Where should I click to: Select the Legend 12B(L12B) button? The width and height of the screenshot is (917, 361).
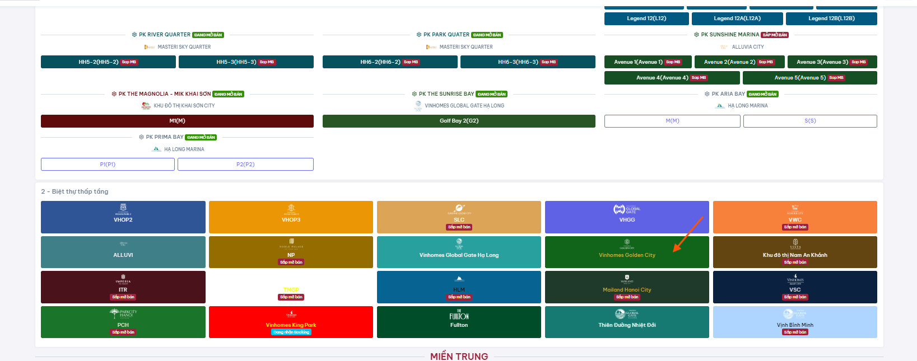(831, 18)
